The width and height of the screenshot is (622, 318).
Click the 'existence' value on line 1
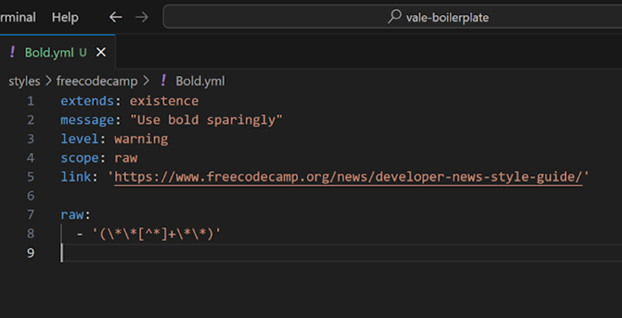click(164, 101)
